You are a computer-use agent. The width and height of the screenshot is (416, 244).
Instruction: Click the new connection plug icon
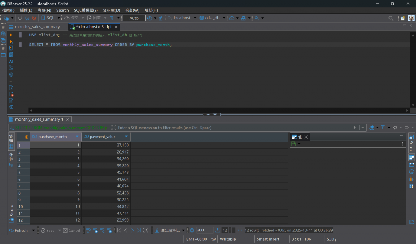coord(6,18)
